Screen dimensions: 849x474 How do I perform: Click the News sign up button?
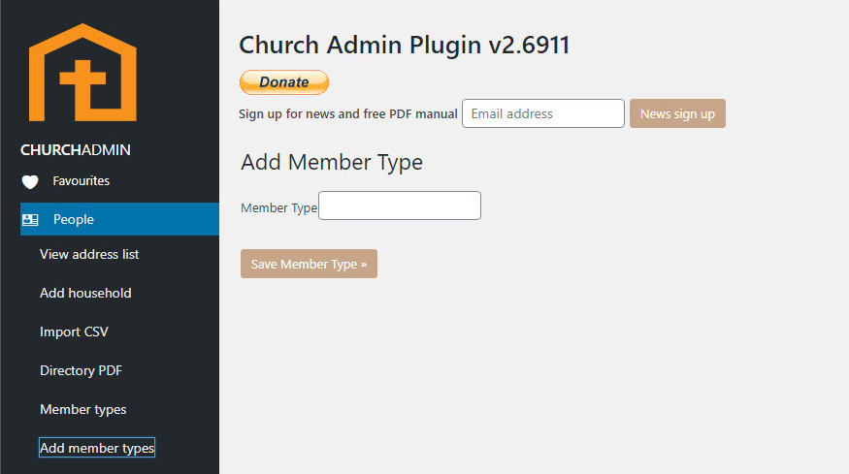click(677, 113)
